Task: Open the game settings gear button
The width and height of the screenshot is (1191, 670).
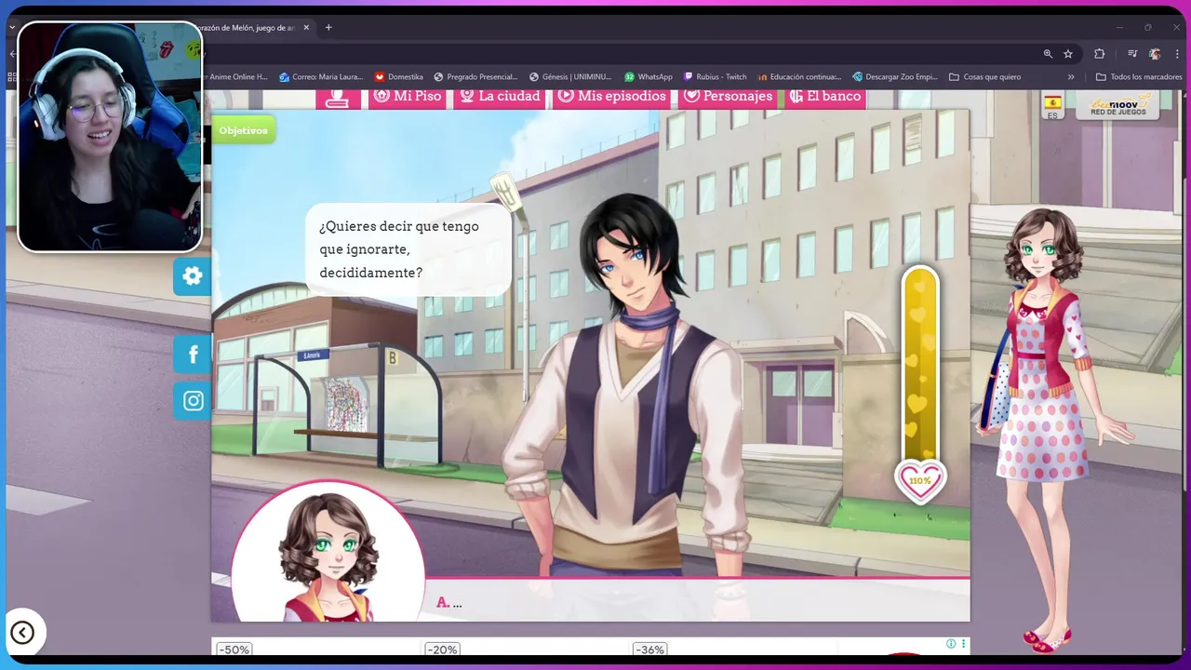Action: coord(193,276)
